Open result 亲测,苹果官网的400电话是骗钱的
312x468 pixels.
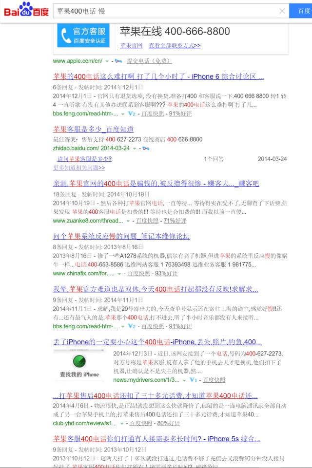156,183
